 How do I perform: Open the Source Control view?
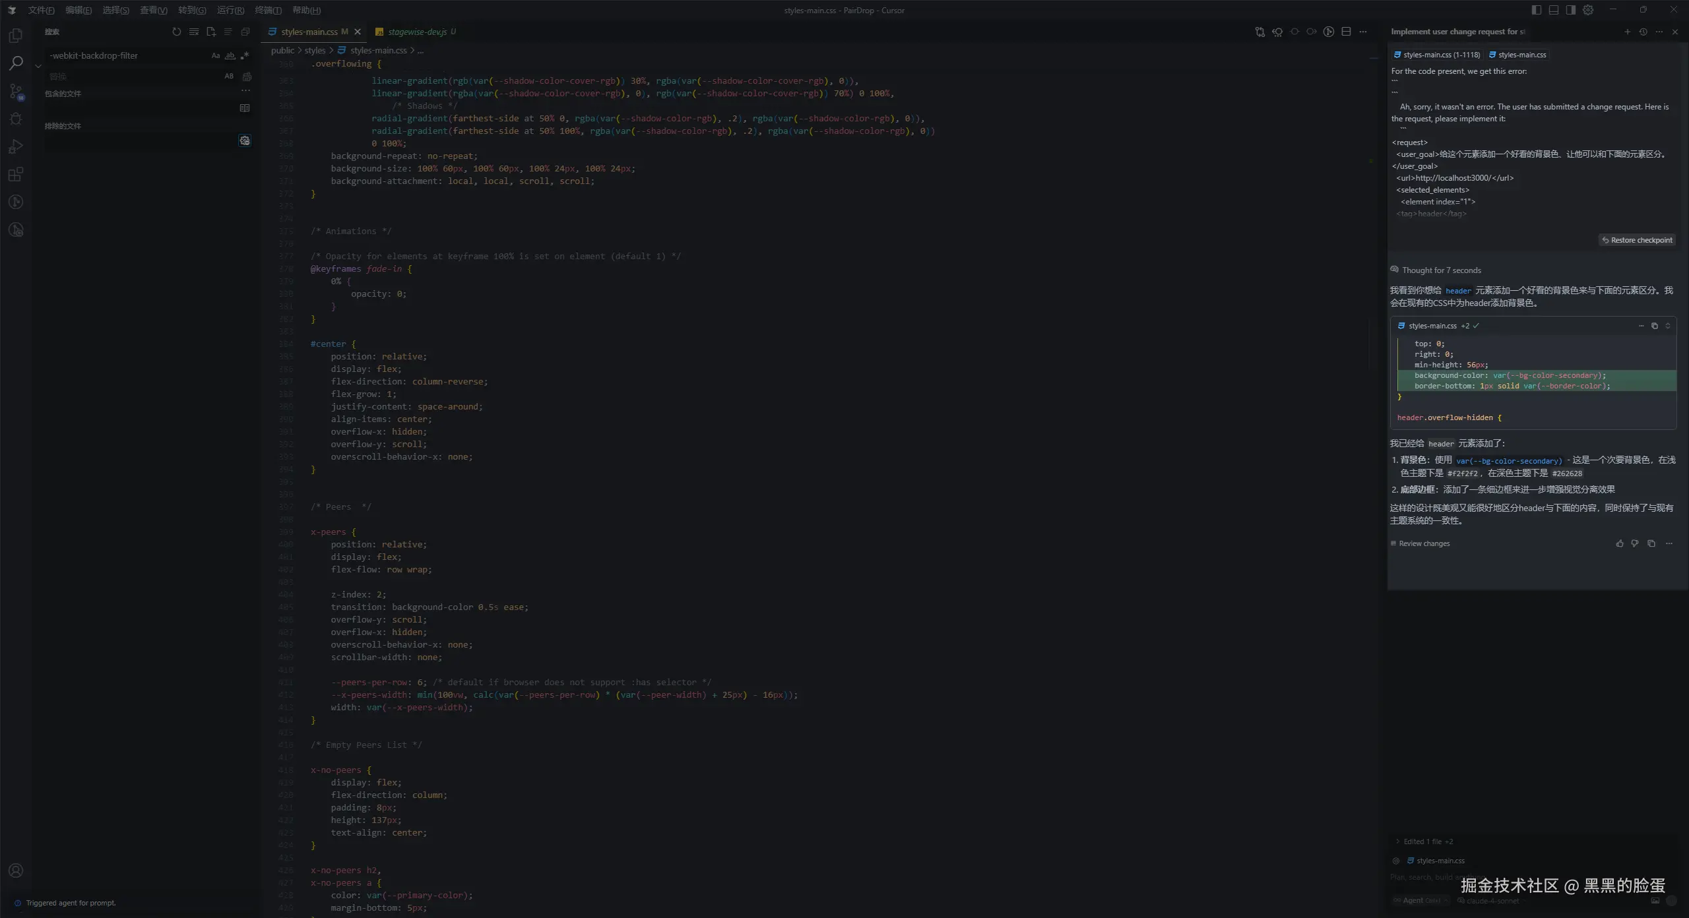click(16, 91)
